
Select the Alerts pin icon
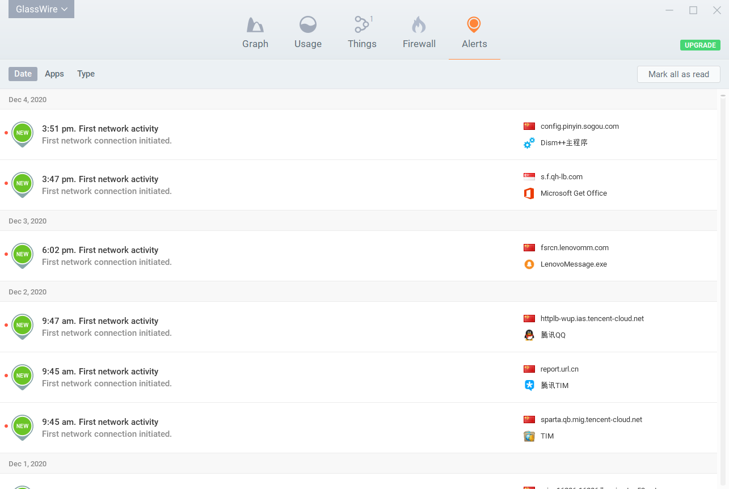(474, 25)
